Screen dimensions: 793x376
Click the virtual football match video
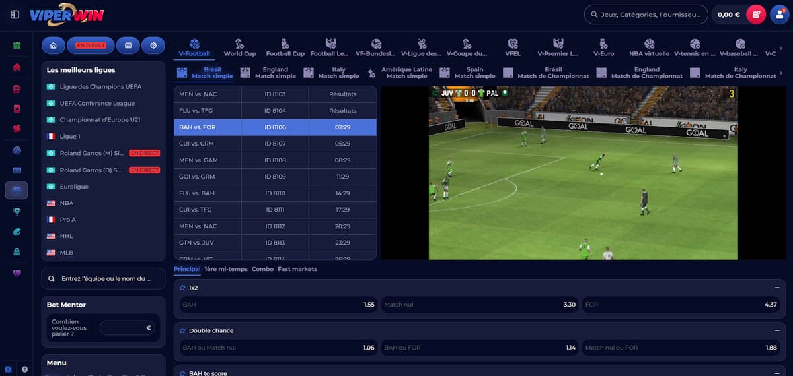583,173
